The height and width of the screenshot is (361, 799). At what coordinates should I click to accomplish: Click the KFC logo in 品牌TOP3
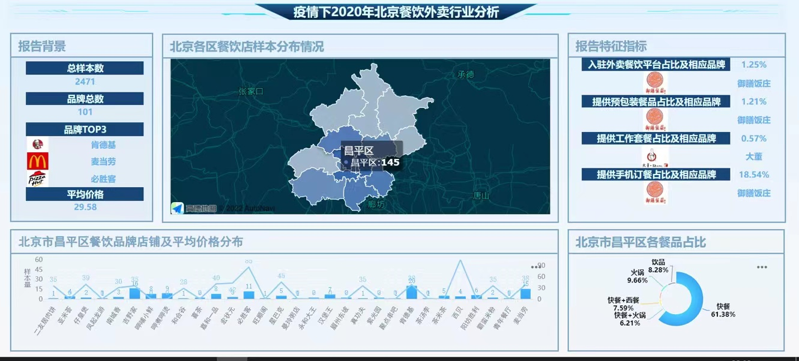pos(37,144)
